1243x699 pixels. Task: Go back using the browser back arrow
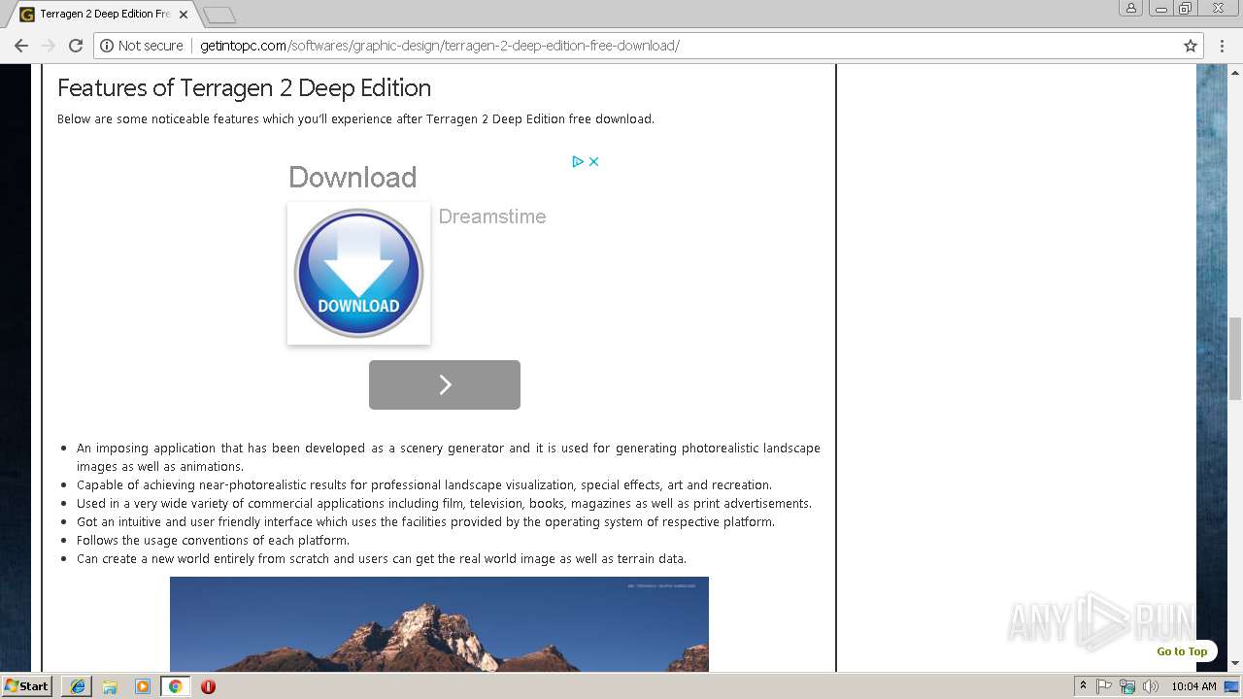point(21,46)
